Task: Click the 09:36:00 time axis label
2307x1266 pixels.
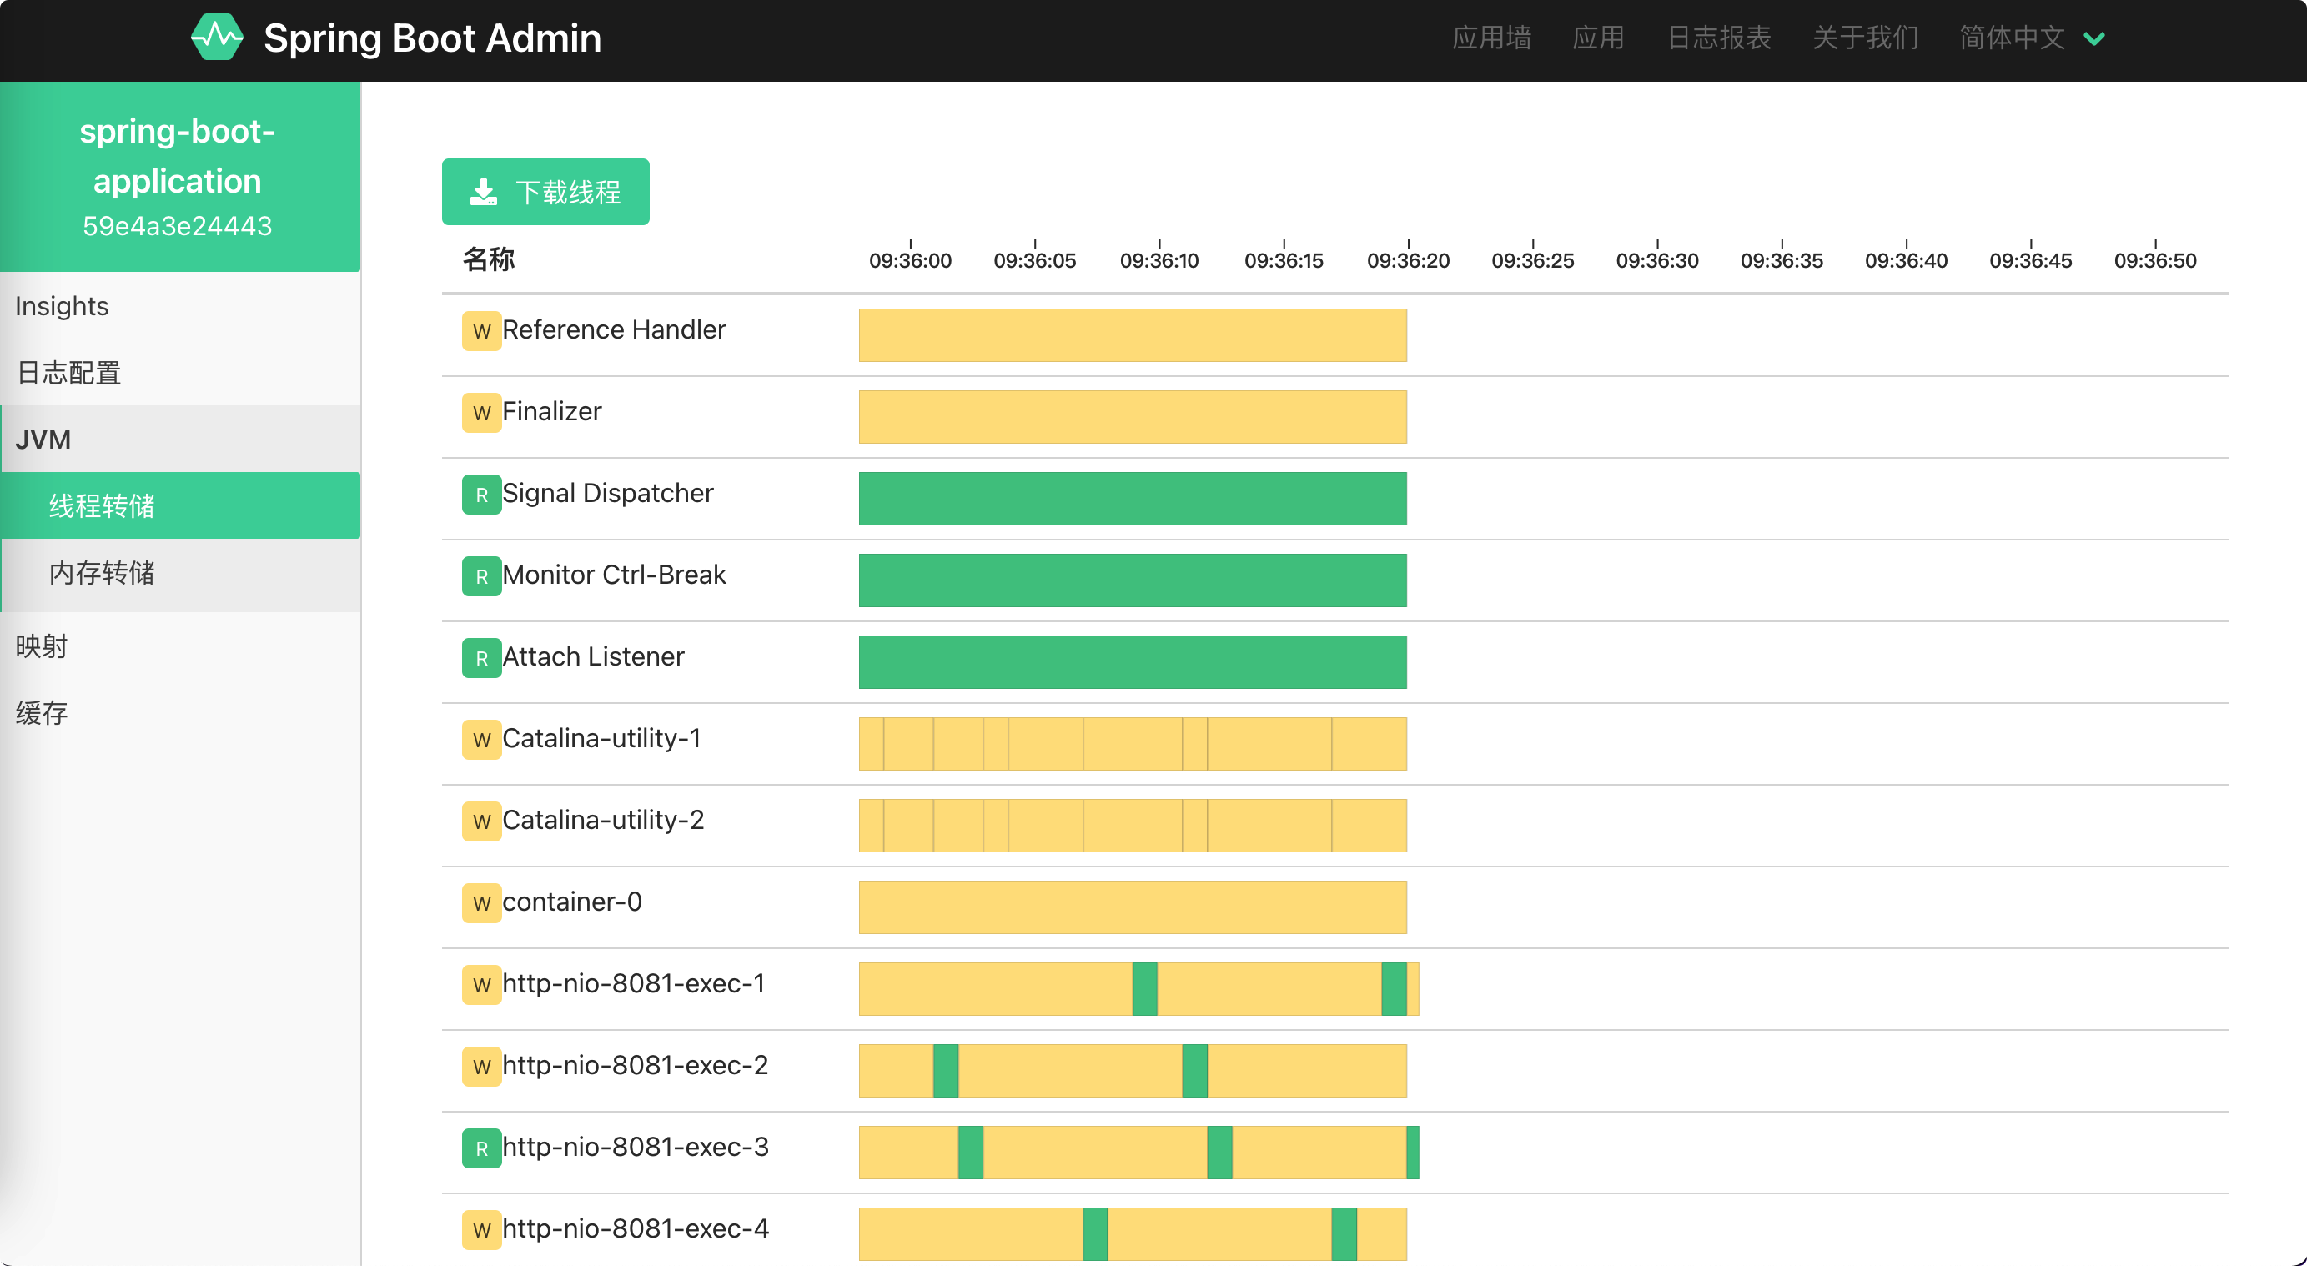Action: pos(910,260)
